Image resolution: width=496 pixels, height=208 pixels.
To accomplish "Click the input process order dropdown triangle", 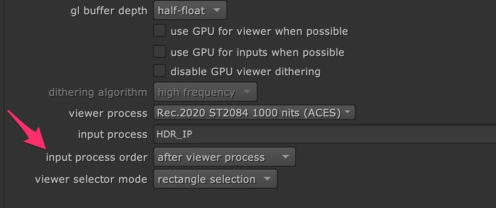I will [286, 157].
